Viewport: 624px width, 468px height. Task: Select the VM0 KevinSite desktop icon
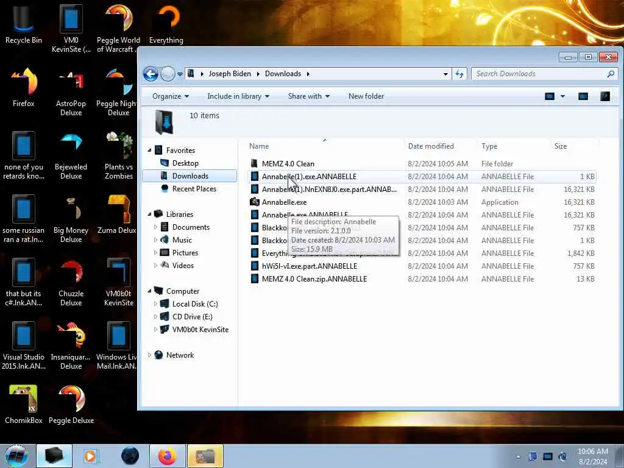[x=71, y=29]
